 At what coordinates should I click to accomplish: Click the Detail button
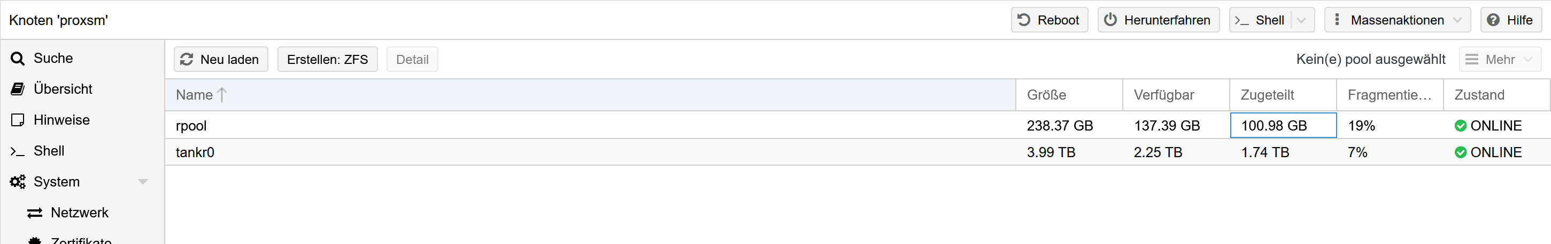click(412, 59)
